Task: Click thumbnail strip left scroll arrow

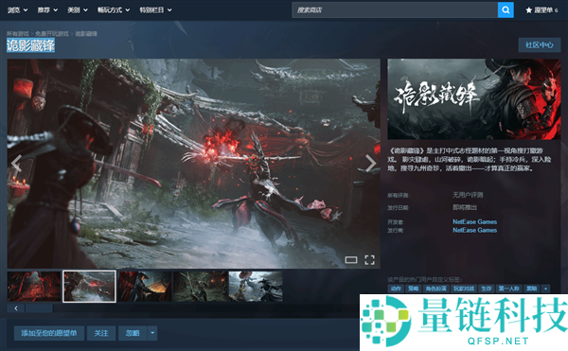Action: click(x=16, y=308)
